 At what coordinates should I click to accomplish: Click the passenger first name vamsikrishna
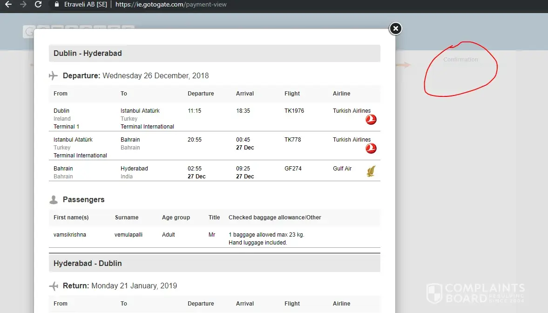tap(70, 235)
